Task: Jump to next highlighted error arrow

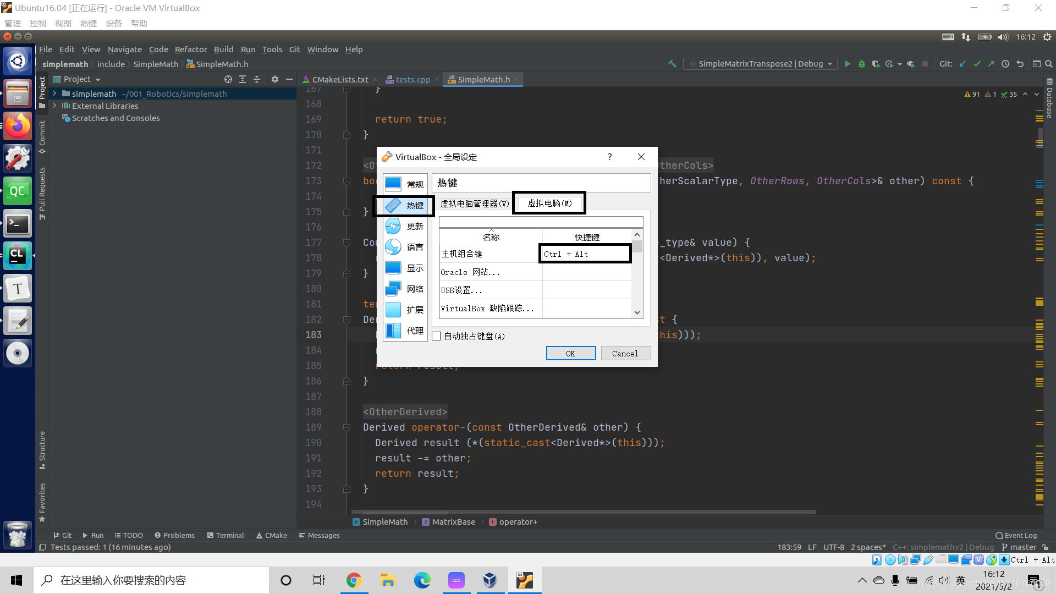Action: 1037,94
